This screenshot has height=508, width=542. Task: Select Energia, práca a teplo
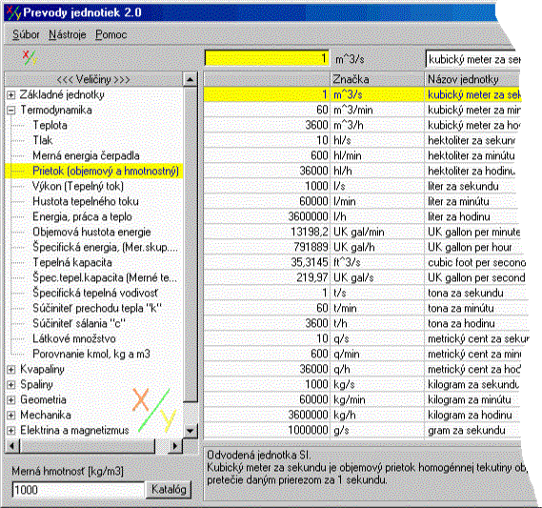[82, 216]
